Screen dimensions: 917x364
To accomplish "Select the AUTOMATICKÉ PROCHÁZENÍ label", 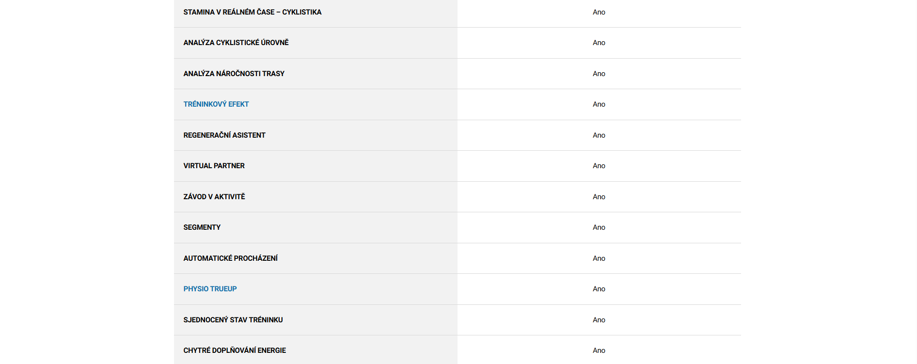I will [230, 258].
